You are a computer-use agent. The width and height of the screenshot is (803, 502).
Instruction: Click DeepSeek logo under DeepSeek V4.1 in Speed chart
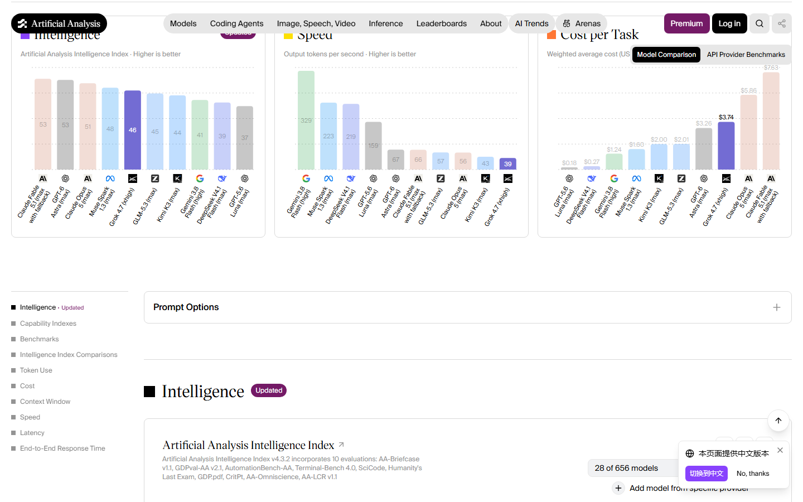(351, 178)
